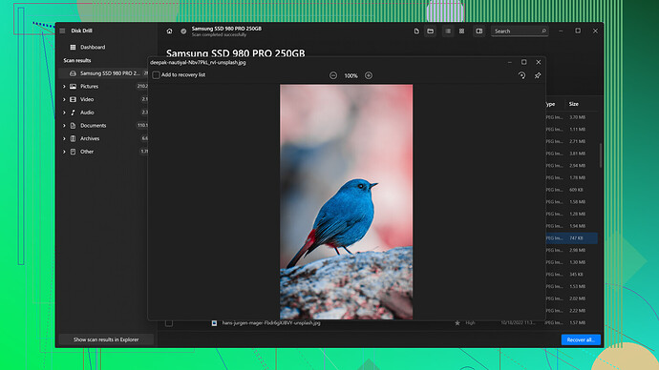Select the row sized 345 KB

[x=571, y=275]
